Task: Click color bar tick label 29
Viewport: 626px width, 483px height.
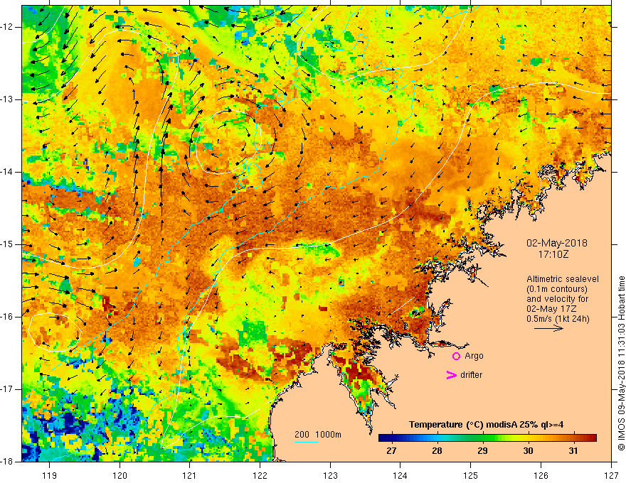Action: click(x=482, y=451)
